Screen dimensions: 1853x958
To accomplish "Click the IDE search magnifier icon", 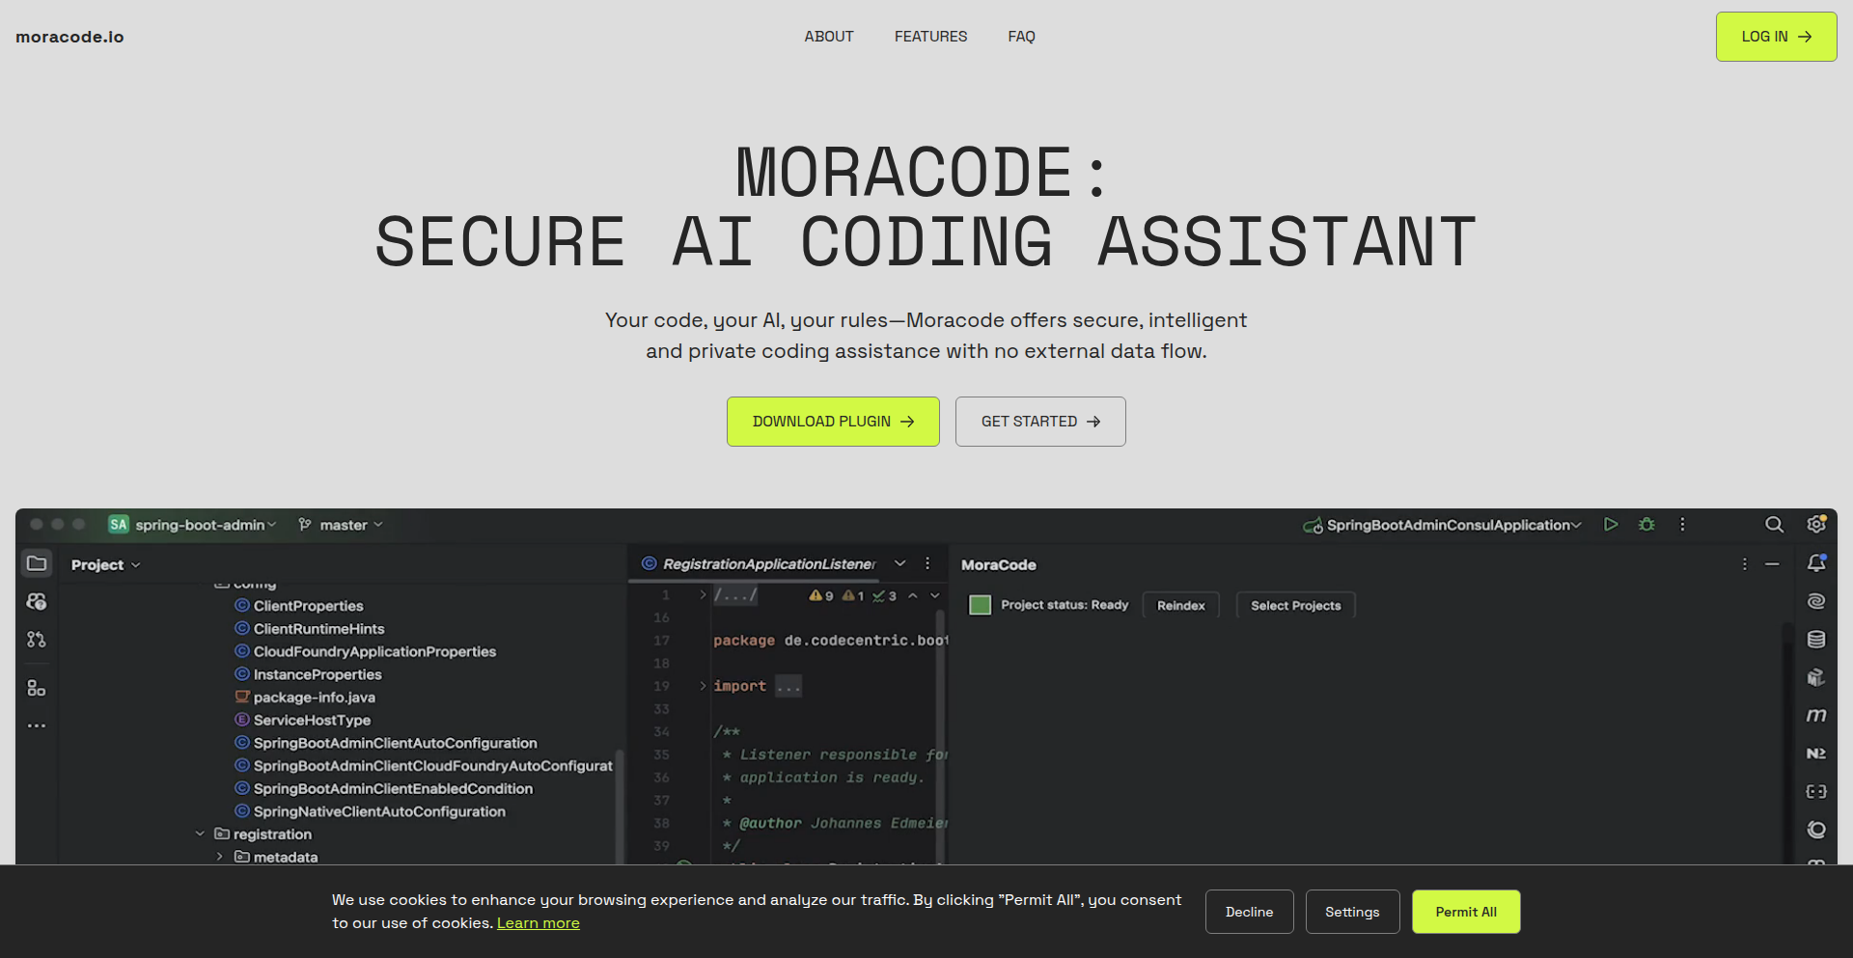I will tap(1774, 525).
